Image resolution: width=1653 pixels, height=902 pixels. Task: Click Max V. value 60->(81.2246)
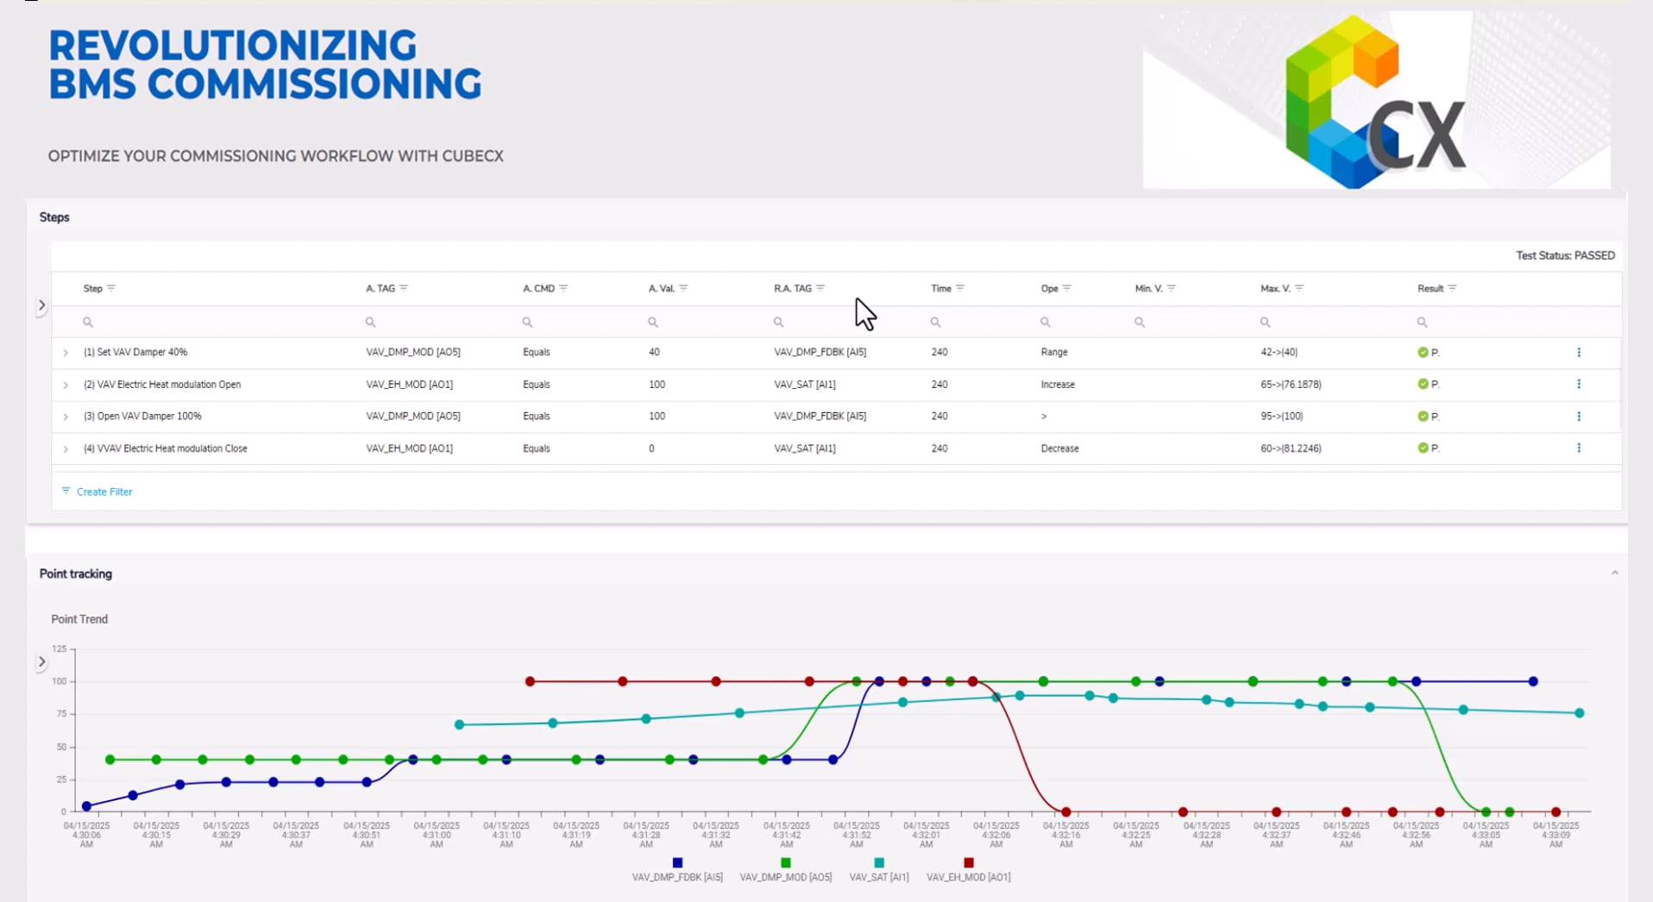click(1291, 448)
